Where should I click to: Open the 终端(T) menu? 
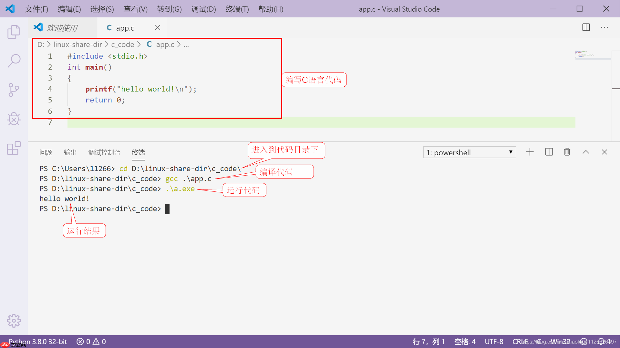[x=237, y=9]
